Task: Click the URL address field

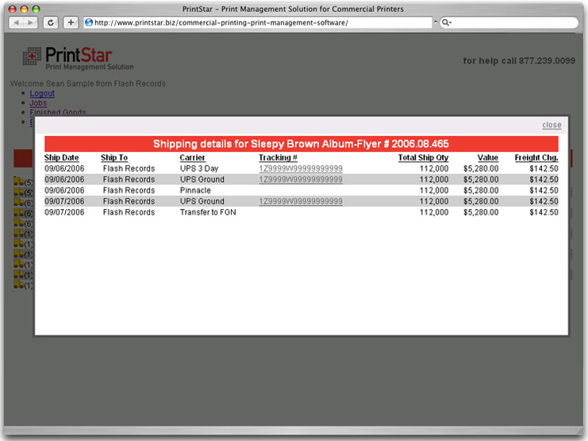Action: click(x=258, y=22)
